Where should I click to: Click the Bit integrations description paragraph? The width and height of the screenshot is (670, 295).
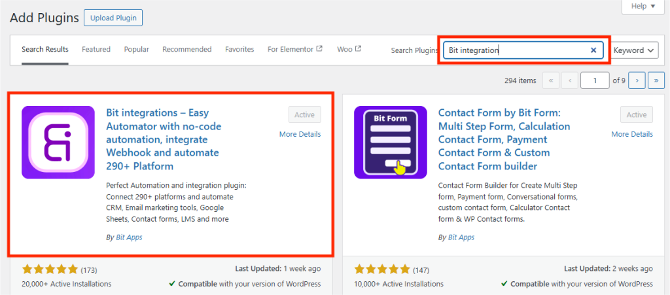coord(175,203)
